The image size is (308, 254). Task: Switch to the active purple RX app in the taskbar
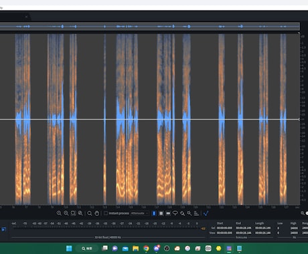pos(229,248)
